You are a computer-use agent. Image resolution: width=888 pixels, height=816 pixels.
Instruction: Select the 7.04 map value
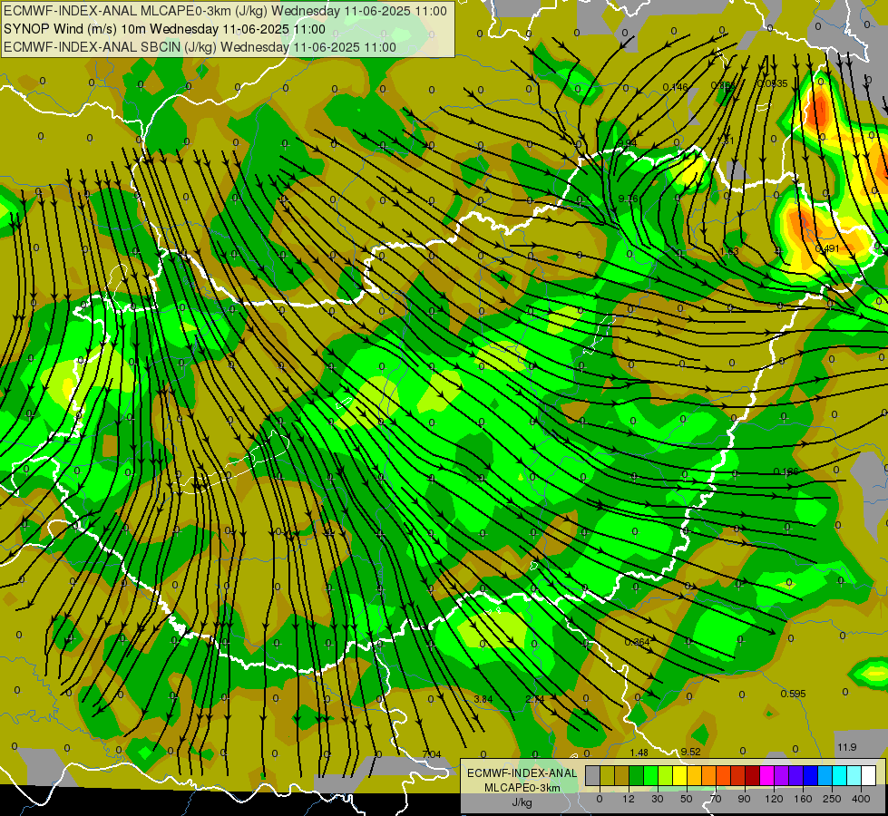coord(432,754)
